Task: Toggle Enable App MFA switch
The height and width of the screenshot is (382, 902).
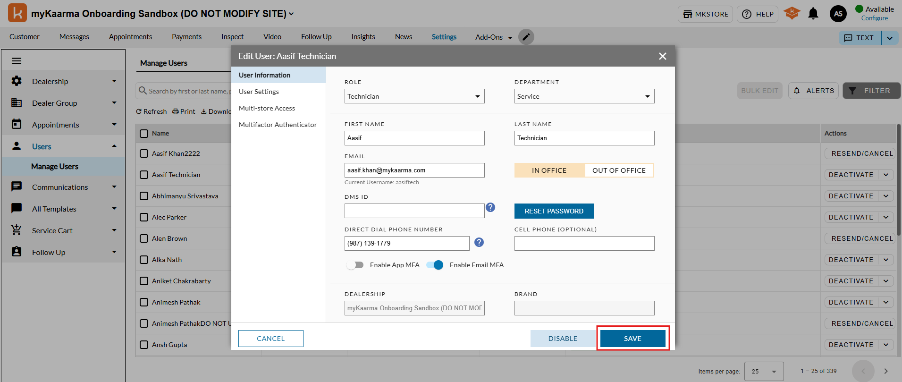Action: 355,265
